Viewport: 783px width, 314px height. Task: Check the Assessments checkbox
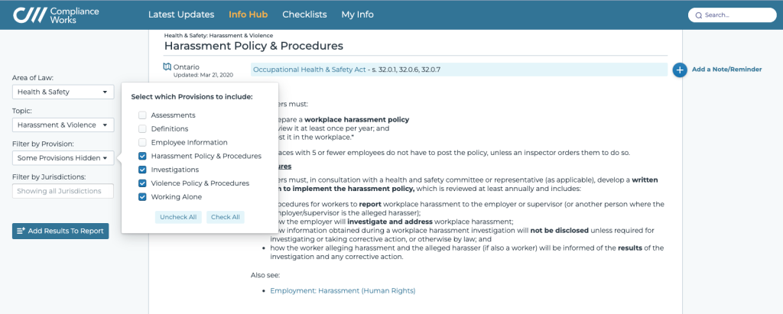coord(143,115)
